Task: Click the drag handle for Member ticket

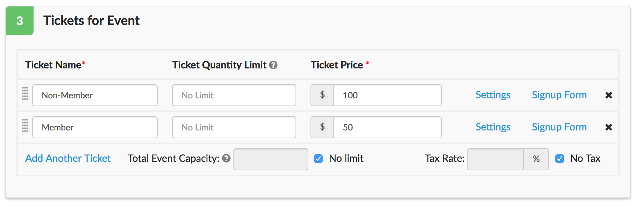Action: click(x=25, y=126)
